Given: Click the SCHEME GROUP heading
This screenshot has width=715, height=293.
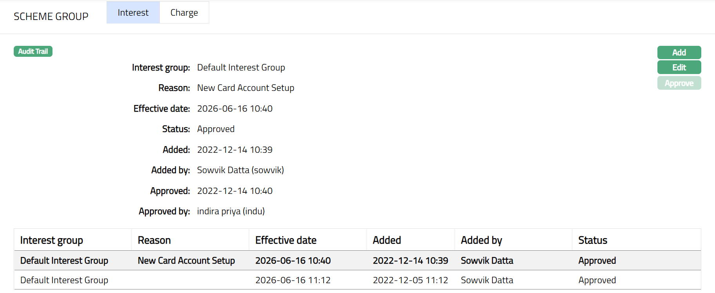Looking at the screenshot, I should (51, 16).
